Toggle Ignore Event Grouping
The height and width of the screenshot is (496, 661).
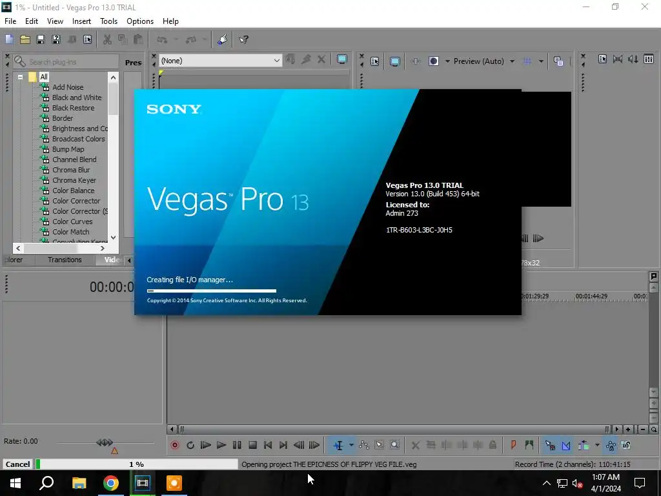coord(626,445)
